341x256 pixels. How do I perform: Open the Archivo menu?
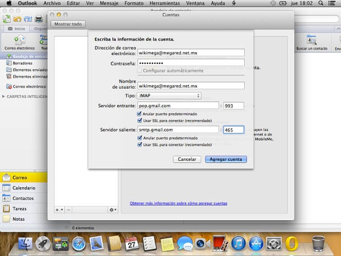click(52, 3)
